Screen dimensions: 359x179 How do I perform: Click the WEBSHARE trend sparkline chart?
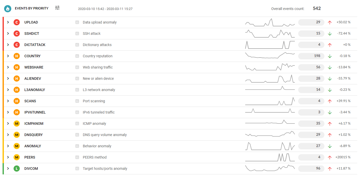pyautogui.click(x=270, y=67)
